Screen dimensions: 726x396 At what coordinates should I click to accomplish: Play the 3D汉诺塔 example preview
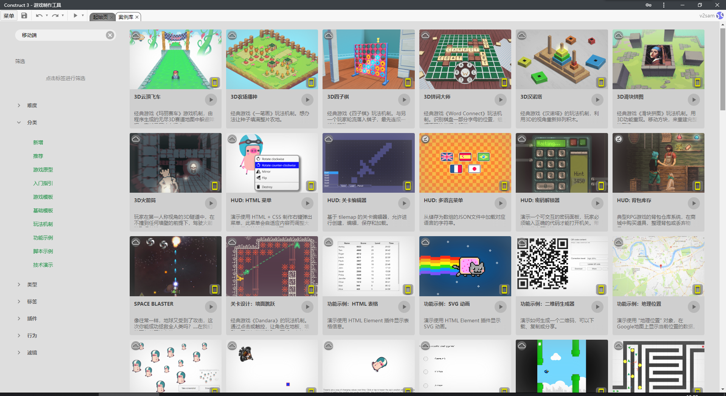597,100
